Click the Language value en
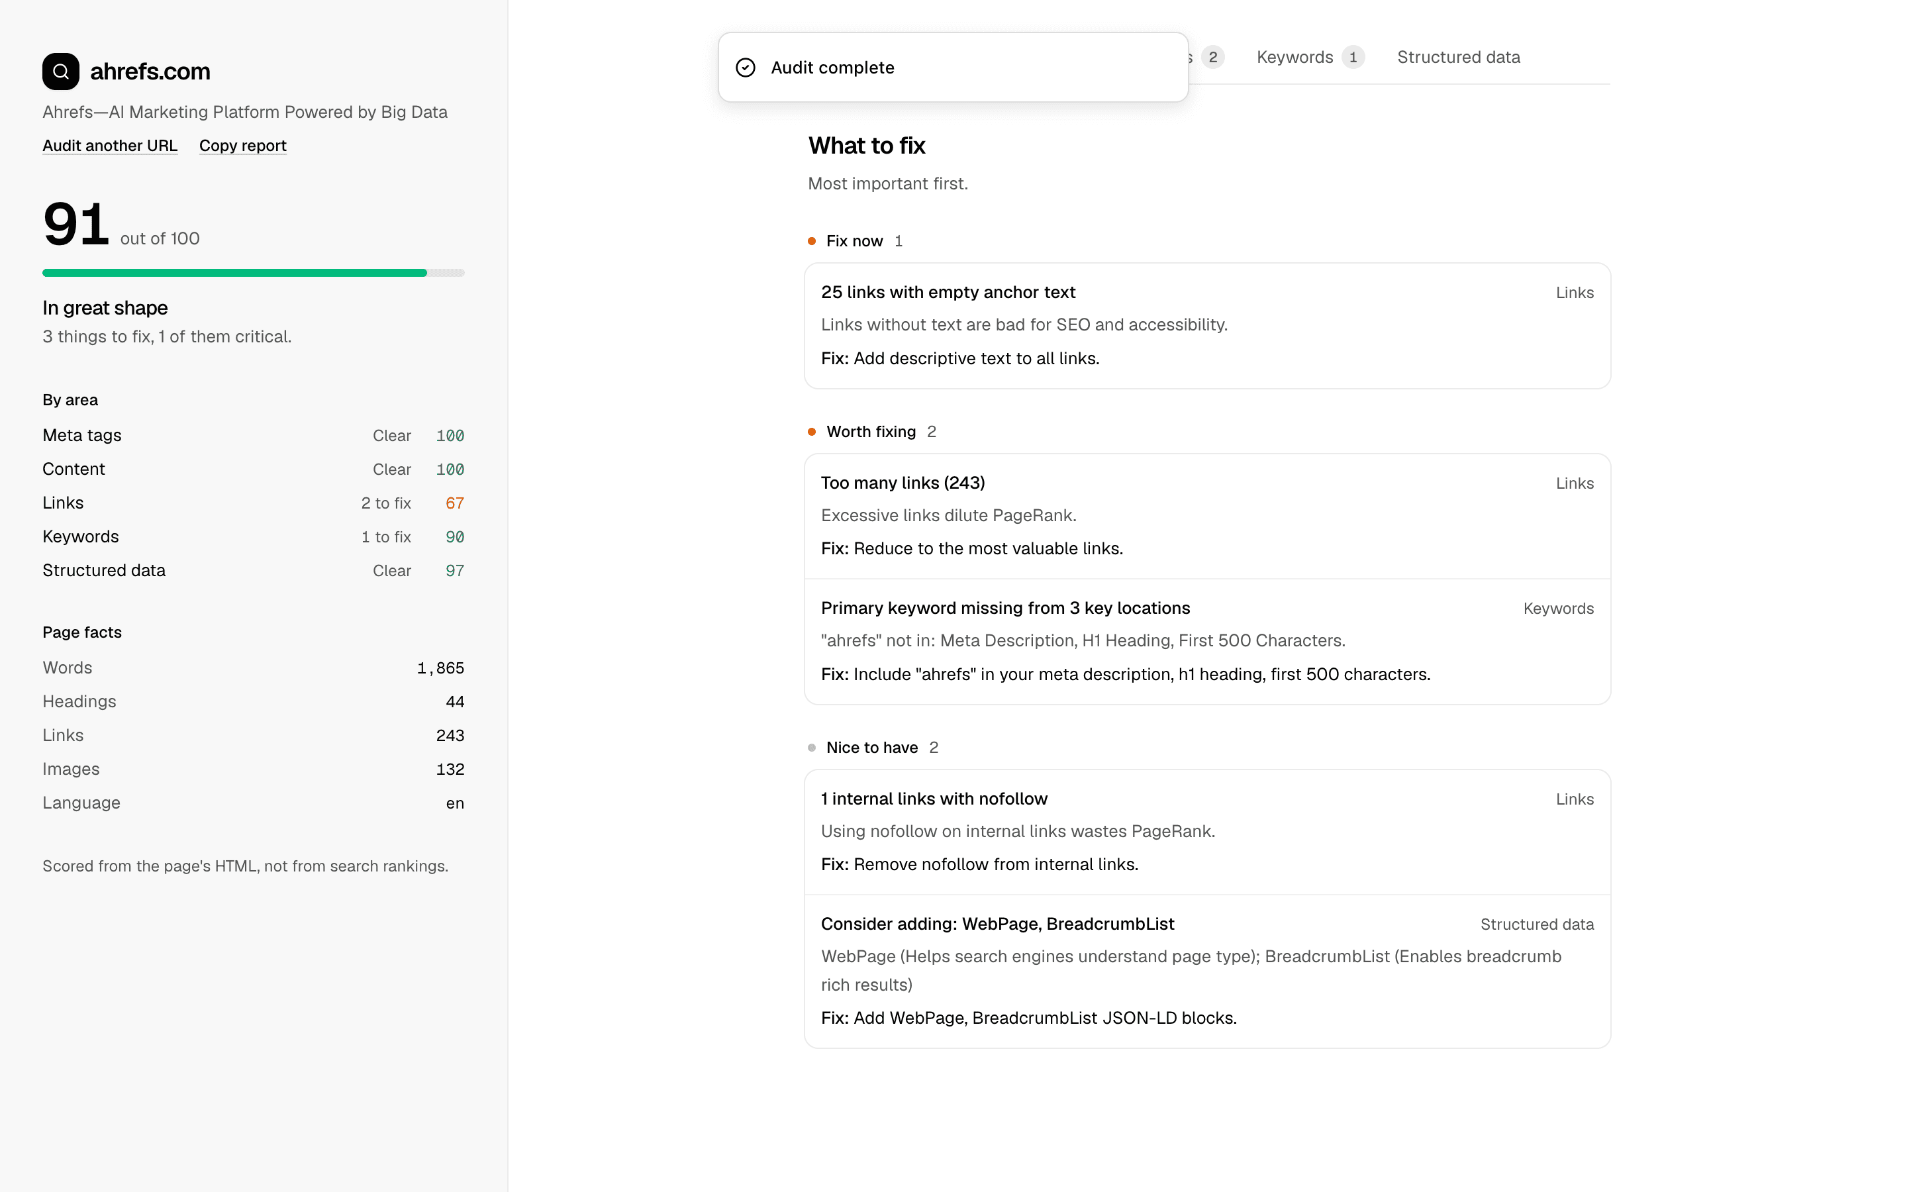The height and width of the screenshot is (1192, 1907). click(x=455, y=803)
